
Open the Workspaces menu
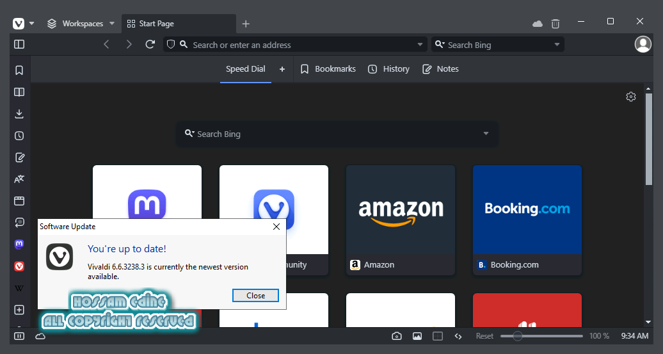[81, 24]
